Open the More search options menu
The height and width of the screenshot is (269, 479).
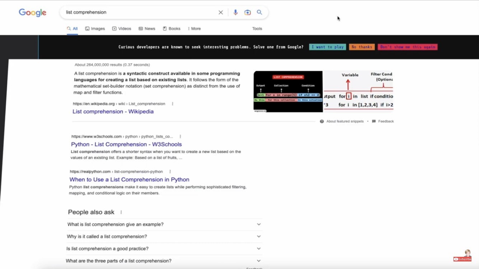tap(194, 29)
